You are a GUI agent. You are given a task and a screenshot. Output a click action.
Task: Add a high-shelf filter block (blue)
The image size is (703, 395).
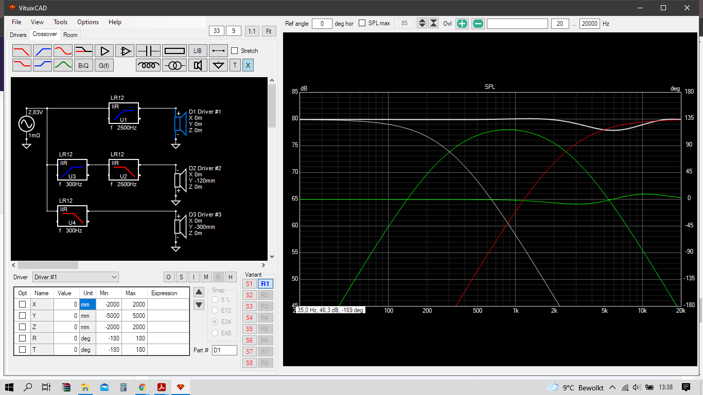(42, 65)
